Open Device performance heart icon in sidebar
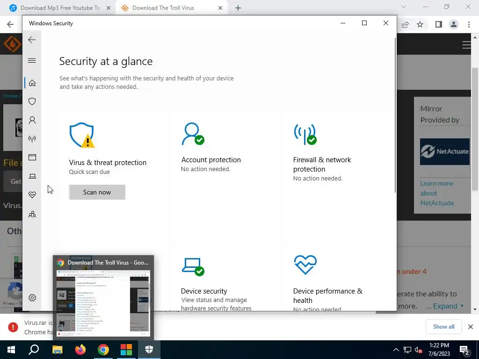479x359 pixels. click(x=32, y=195)
